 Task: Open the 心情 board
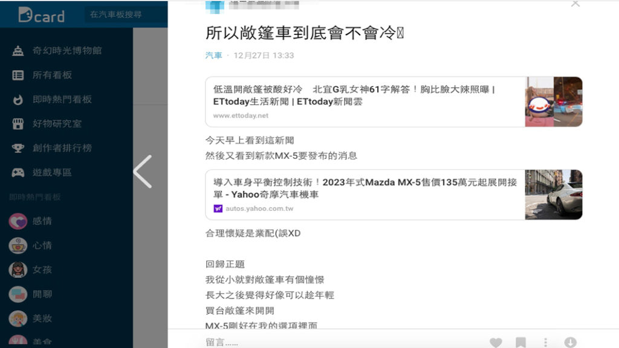point(42,245)
